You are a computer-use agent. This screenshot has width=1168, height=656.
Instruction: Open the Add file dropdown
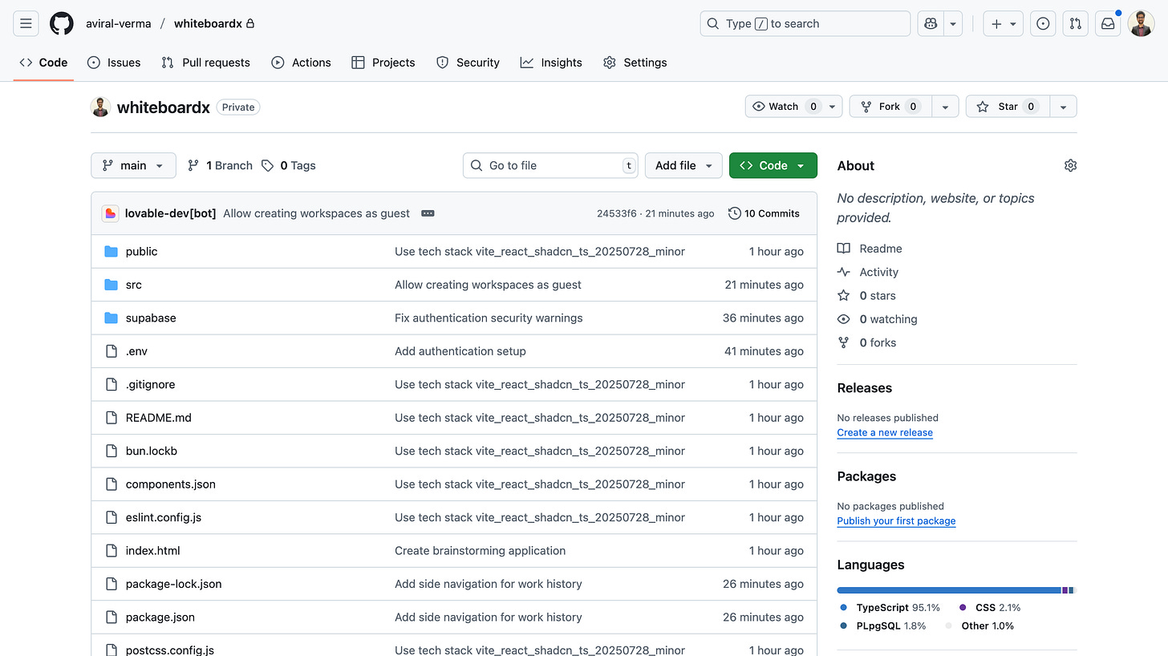tap(683, 165)
